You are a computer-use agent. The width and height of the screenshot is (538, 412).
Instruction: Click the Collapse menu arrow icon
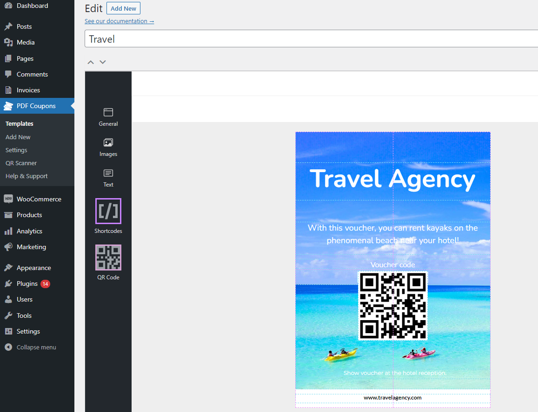pyautogui.click(x=8, y=347)
